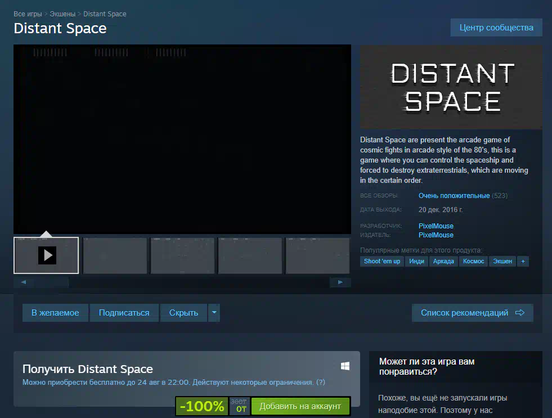Click the '(?)' restrictions help link

(320, 383)
